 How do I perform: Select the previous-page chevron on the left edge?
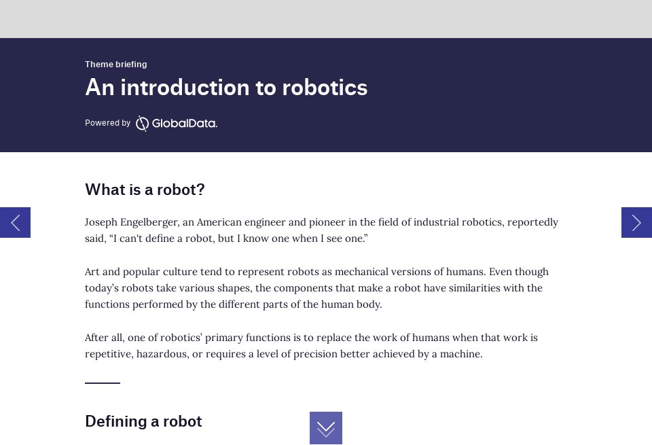[15, 222]
